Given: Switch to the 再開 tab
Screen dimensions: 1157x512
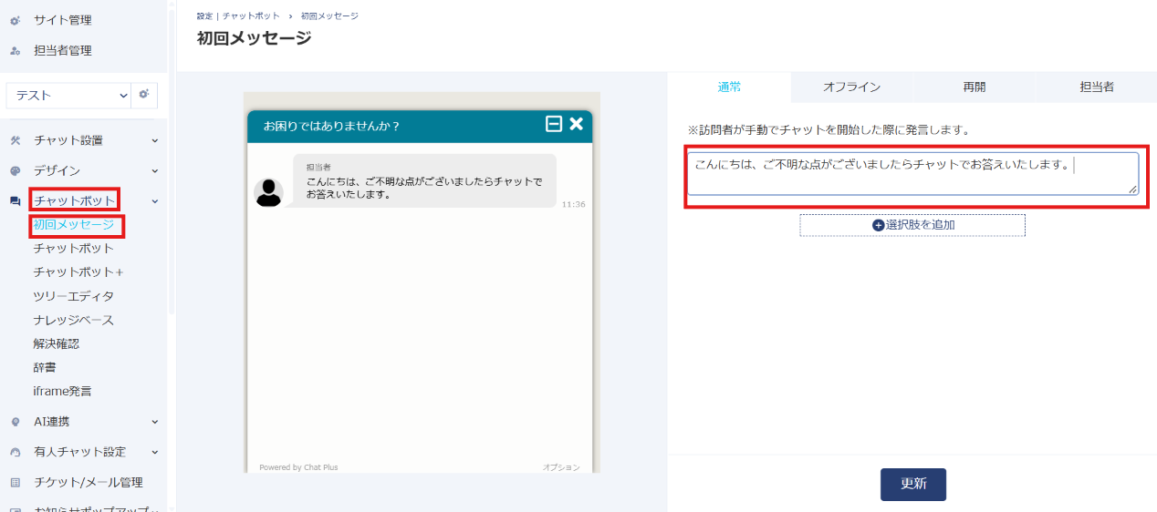Looking at the screenshot, I should click(974, 87).
